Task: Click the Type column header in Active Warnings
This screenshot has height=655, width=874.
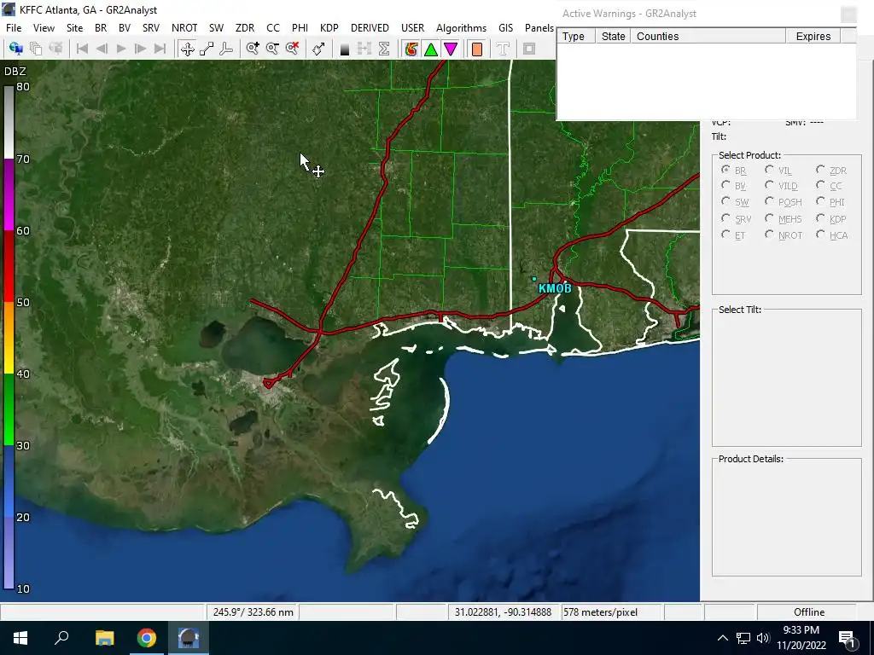Action: pyautogui.click(x=576, y=36)
